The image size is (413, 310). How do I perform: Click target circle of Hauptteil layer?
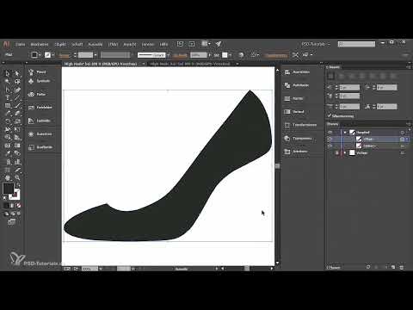pyautogui.click(x=402, y=133)
